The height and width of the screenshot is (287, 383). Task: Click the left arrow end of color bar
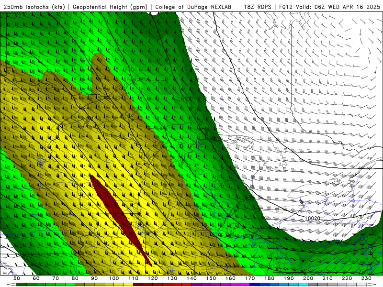point(11,284)
